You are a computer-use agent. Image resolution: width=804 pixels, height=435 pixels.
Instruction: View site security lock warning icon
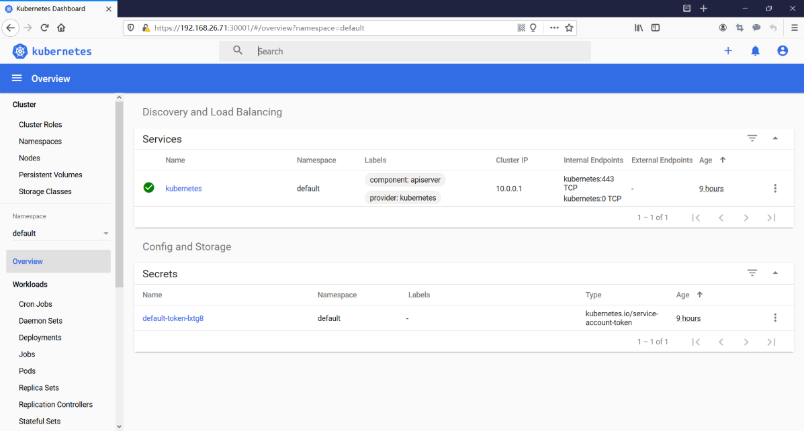coord(146,28)
